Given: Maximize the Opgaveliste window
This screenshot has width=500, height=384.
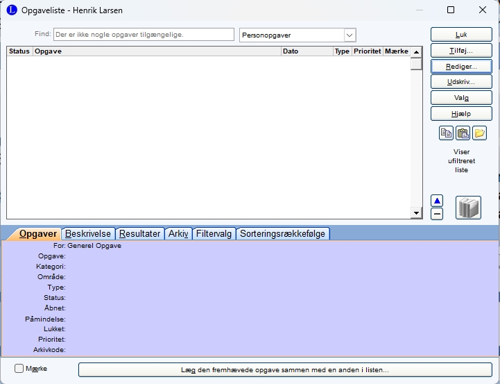Looking at the screenshot, I should click(451, 10).
